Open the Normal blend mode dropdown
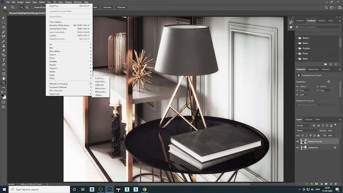The width and height of the screenshot is (343, 193). point(307,131)
